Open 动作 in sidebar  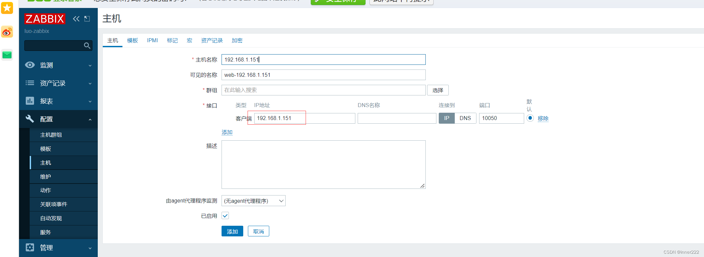64,191
